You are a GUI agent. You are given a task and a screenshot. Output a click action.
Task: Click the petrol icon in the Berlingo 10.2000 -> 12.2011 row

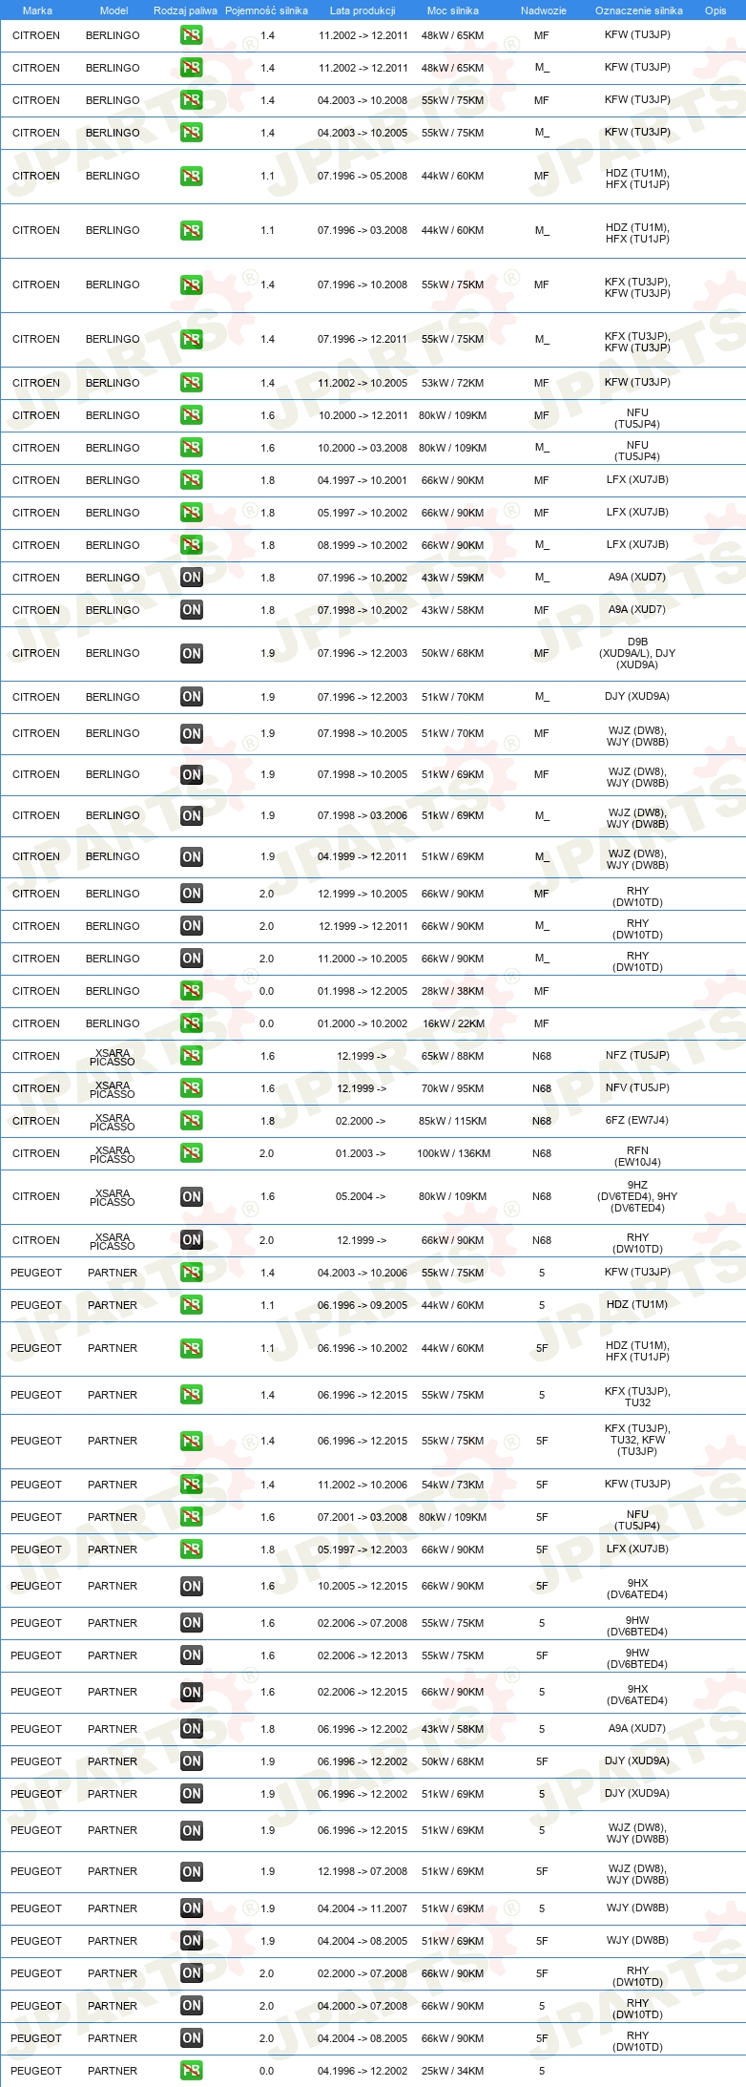[192, 415]
